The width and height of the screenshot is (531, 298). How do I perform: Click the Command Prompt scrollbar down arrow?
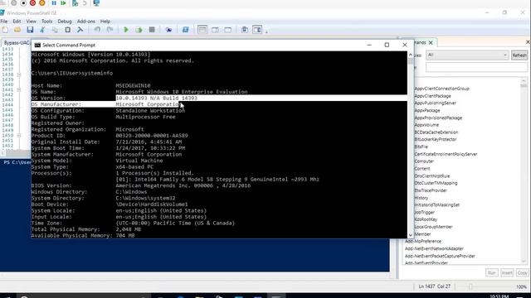tap(411, 235)
